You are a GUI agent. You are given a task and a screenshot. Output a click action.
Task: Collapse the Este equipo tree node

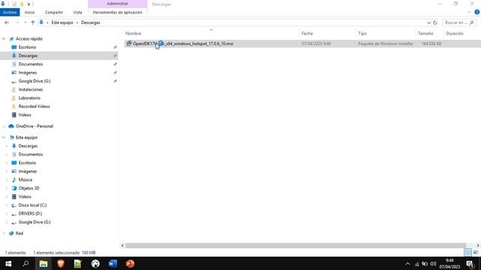(x=4, y=137)
